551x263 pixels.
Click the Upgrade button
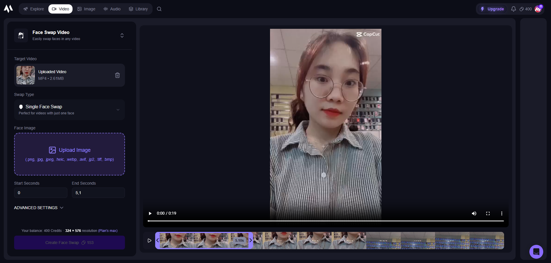(492, 9)
